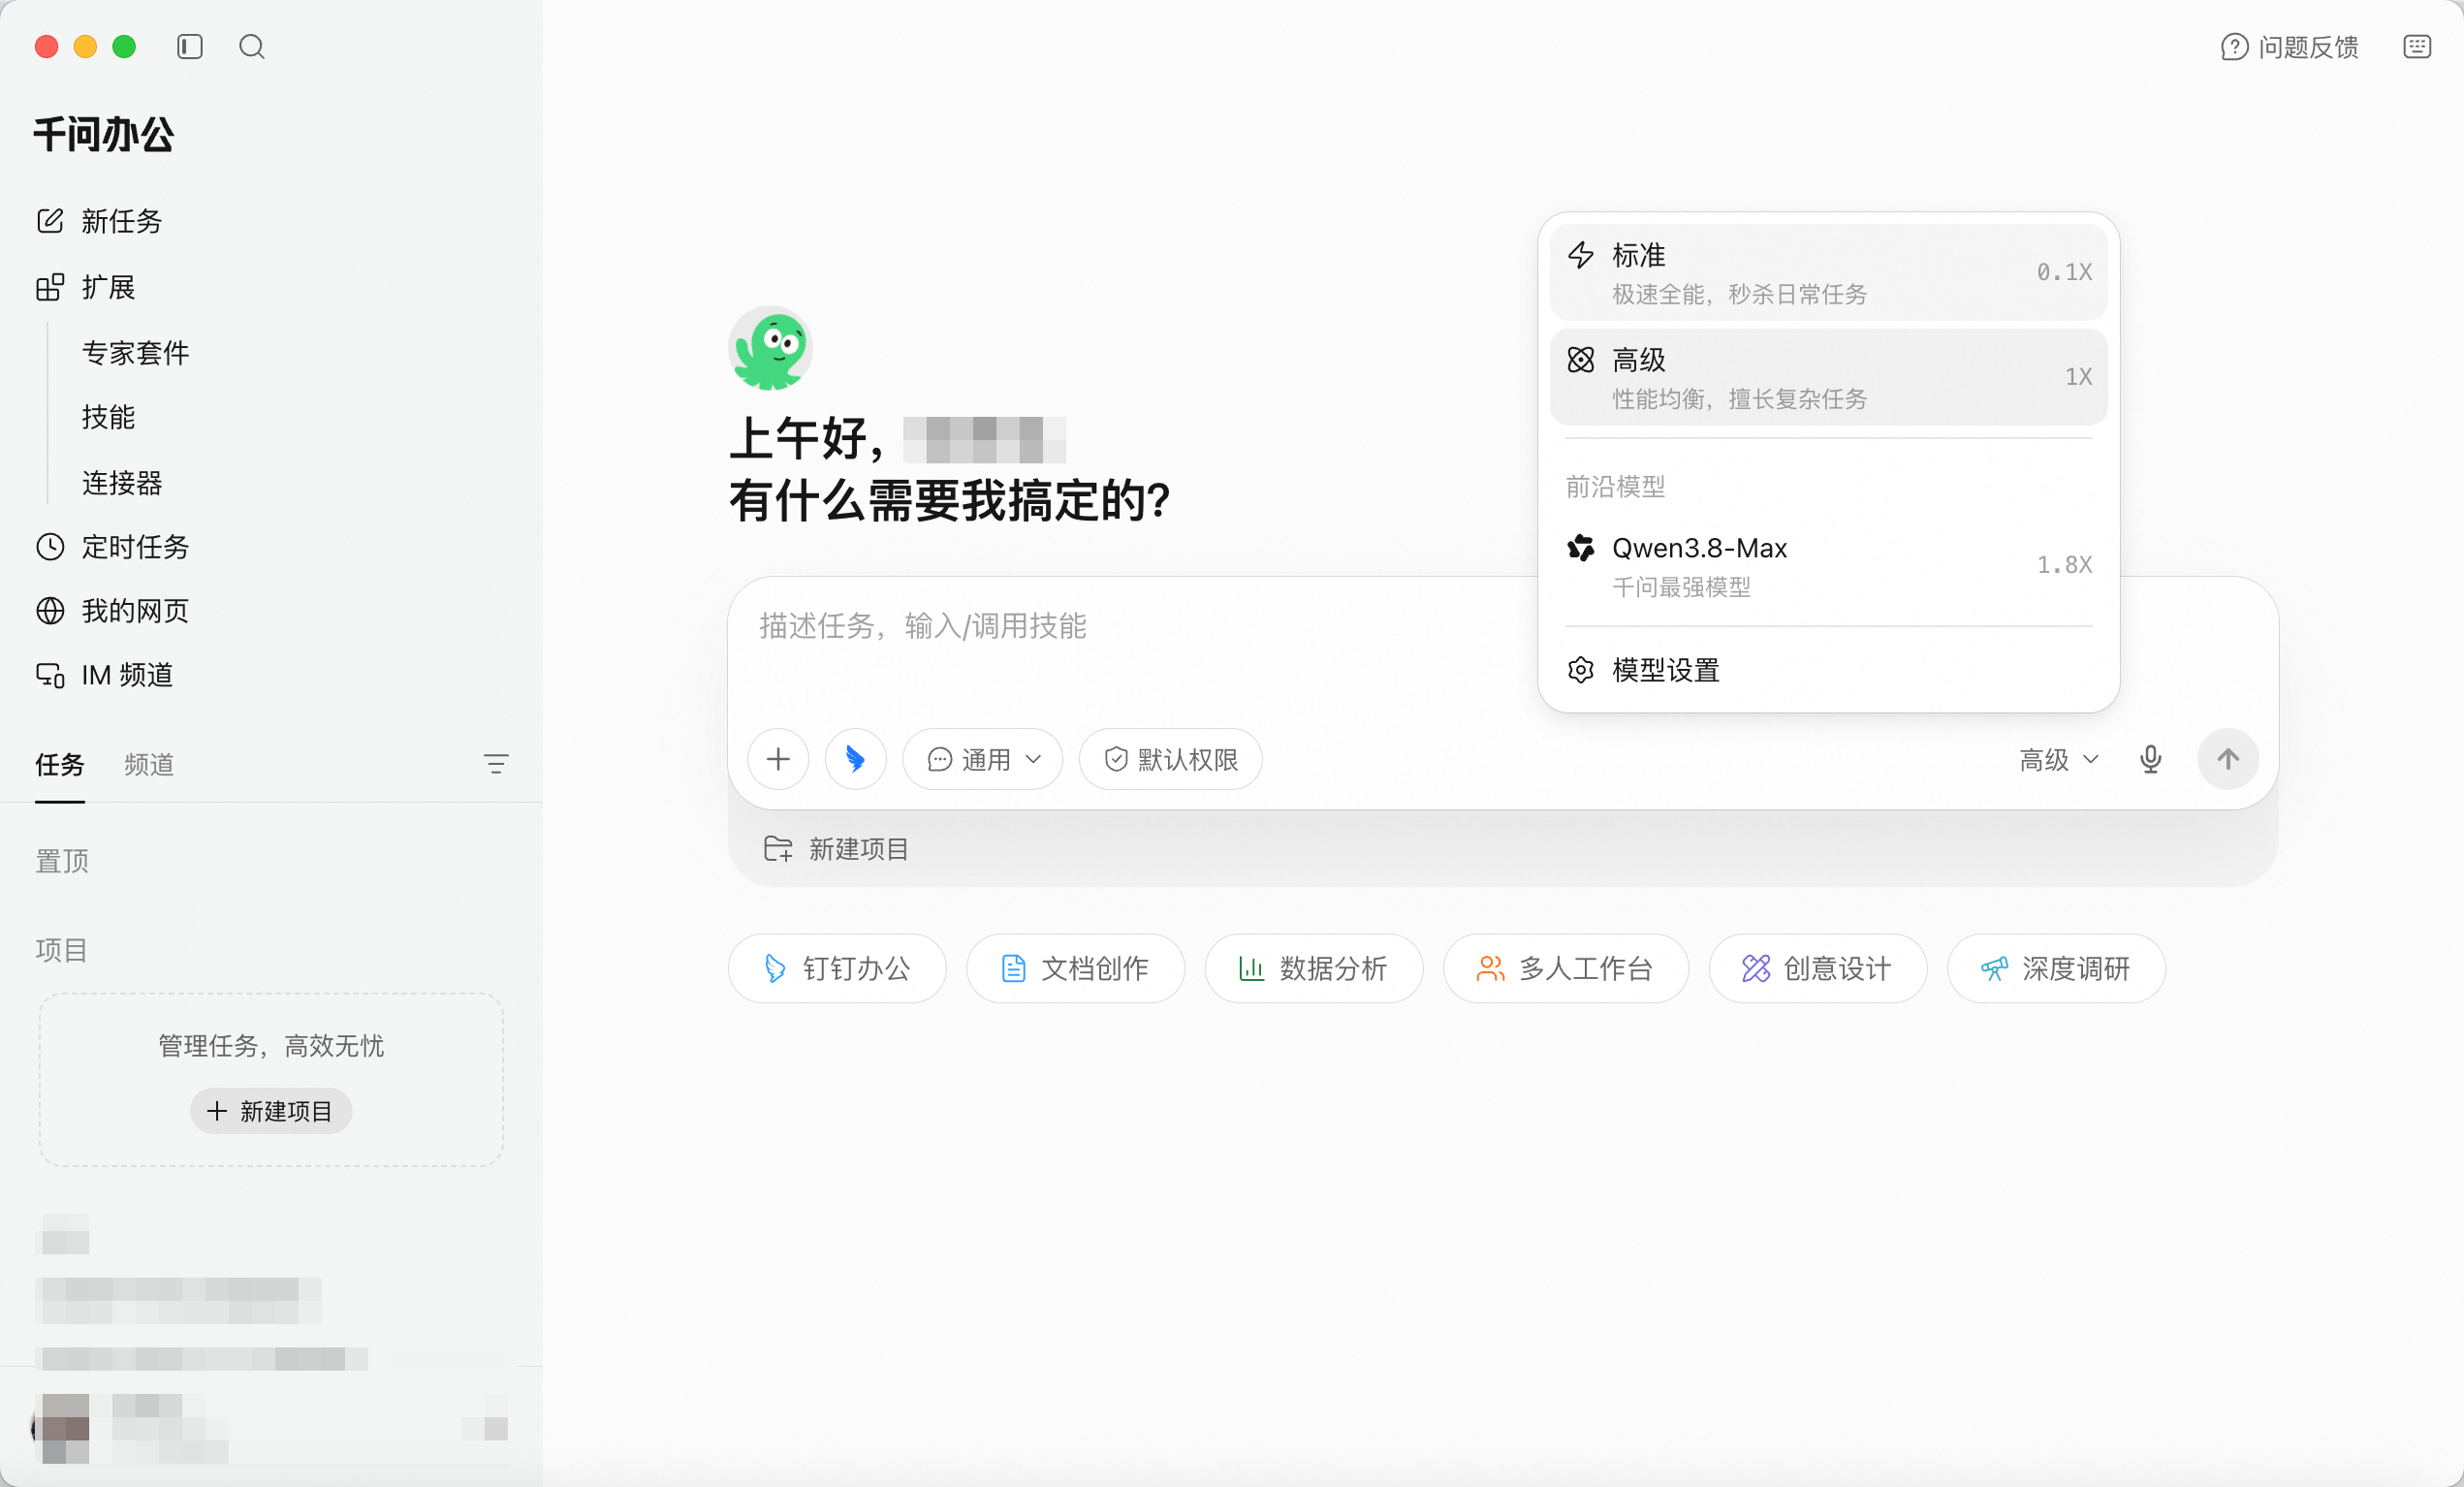Click the 前沿模型 section label

(x=1615, y=487)
